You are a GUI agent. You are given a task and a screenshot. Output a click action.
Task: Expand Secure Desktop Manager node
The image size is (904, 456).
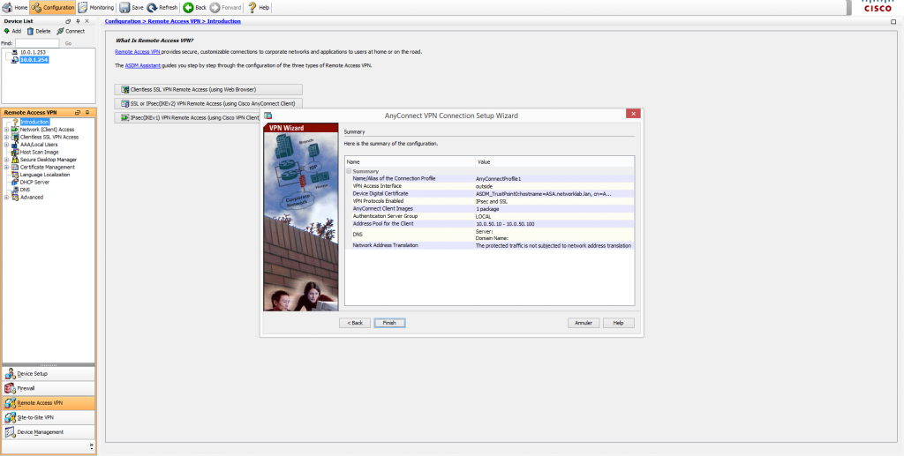(x=6, y=160)
